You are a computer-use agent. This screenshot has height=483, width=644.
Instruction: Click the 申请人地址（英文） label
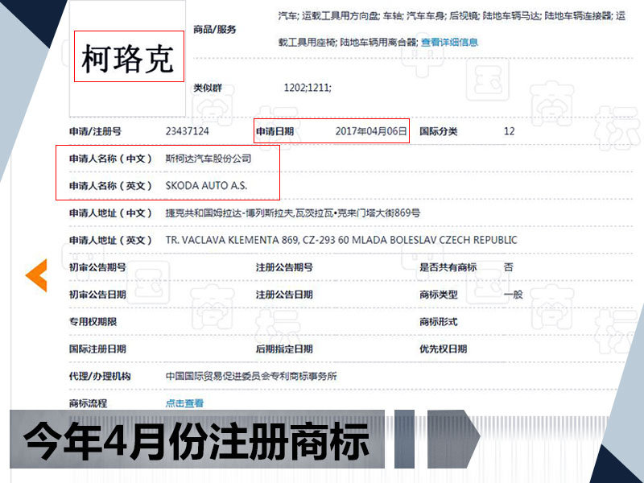[110, 240]
